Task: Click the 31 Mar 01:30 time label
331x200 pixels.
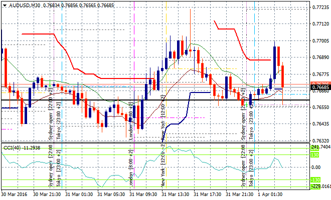Action: 79,194
